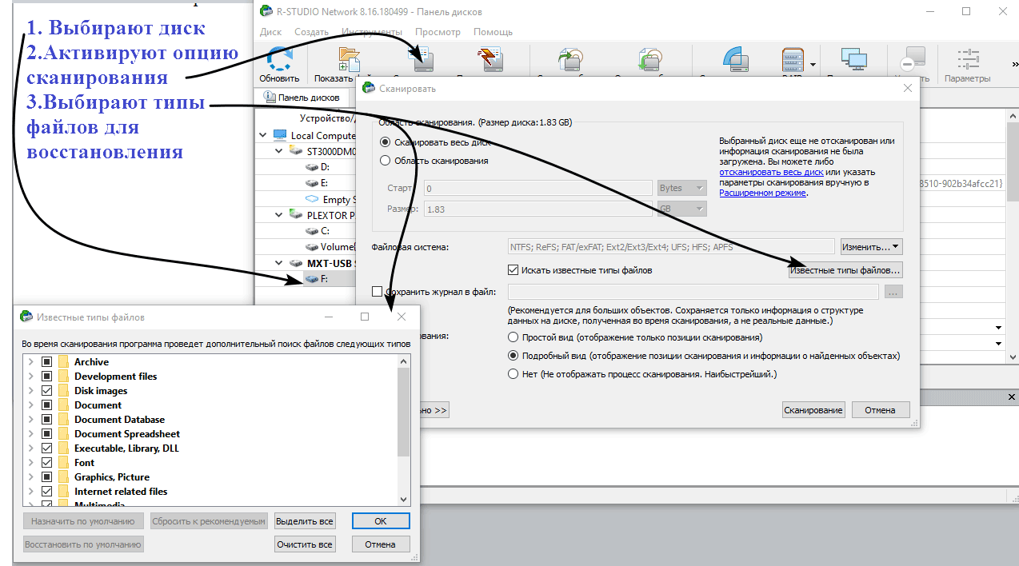Click the PLEXTOR hard drive icon
The image size is (1019, 566).
point(296,215)
